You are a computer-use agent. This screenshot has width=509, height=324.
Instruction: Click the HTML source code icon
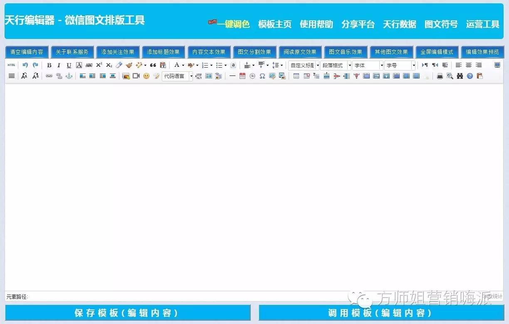coord(11,65)
